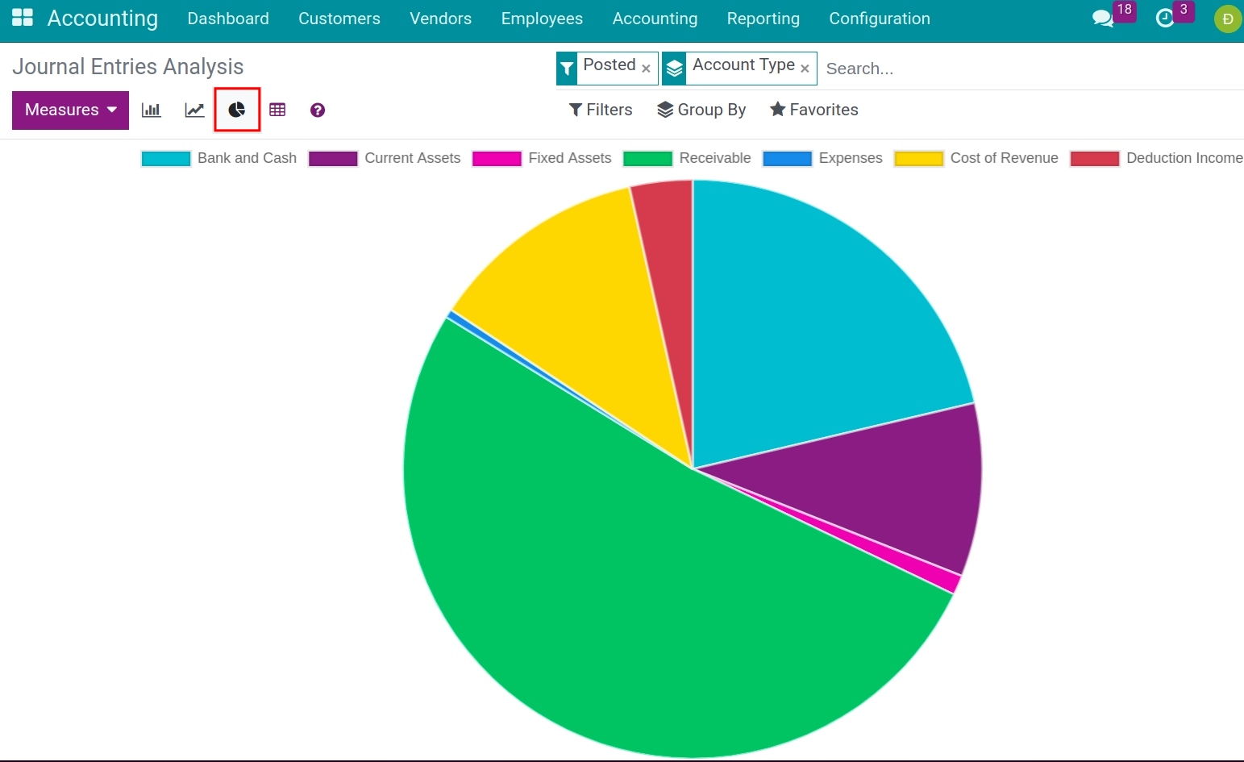
Task: Open the Group By menu
Action: pos(701,110)
